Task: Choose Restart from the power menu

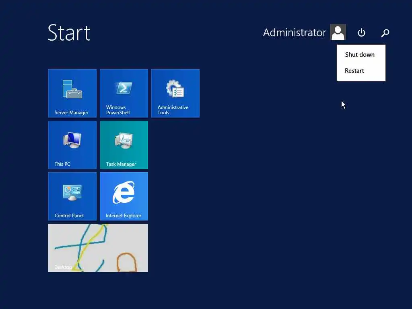Action: pyautogui.click(x=361, y=71)
